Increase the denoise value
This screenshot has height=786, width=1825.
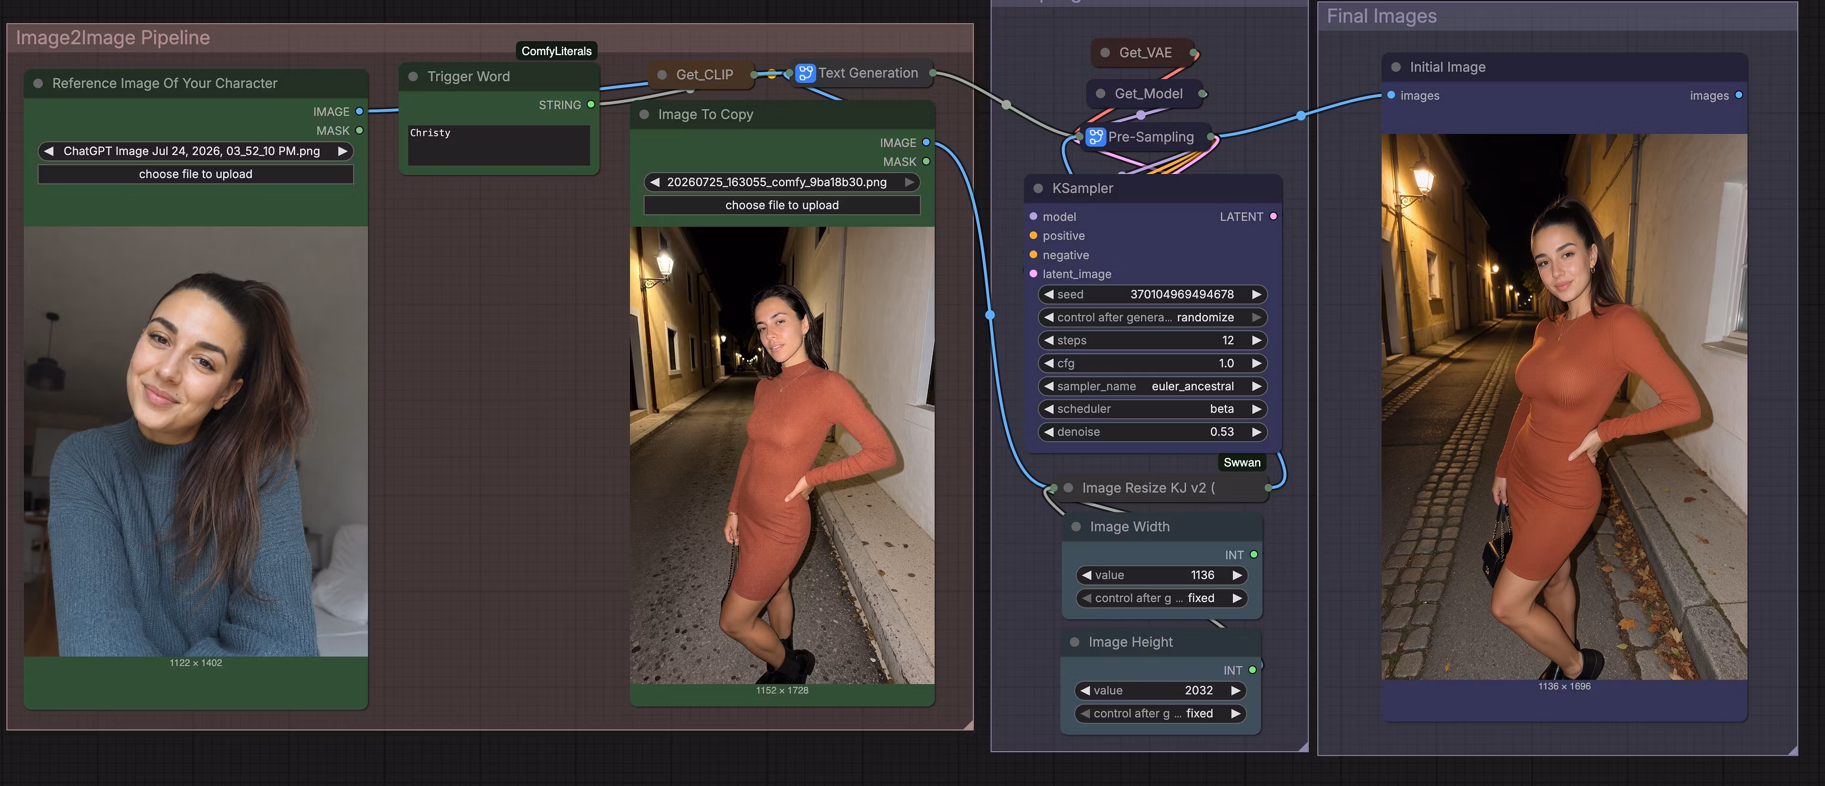pos(1256,431)
